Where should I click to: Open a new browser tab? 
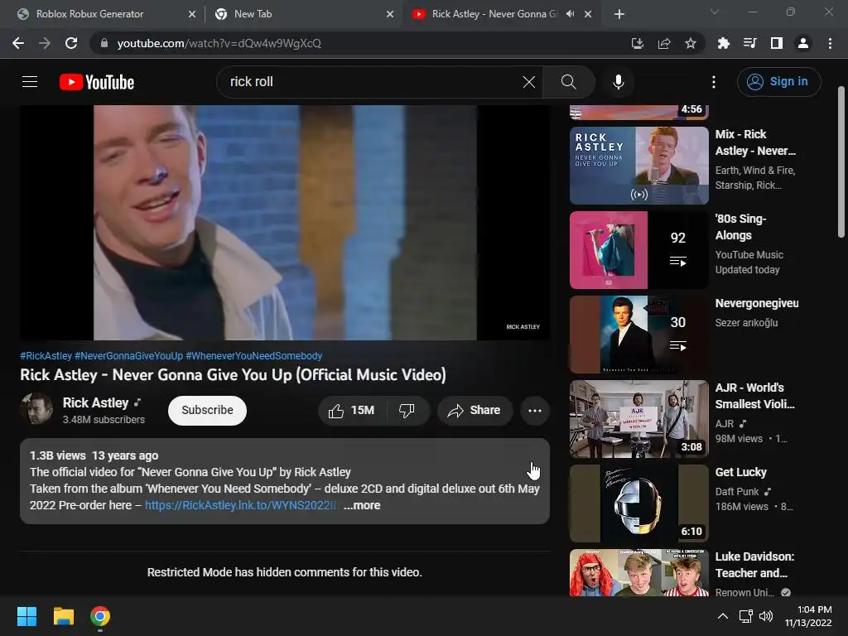click(x=619, y=14)
